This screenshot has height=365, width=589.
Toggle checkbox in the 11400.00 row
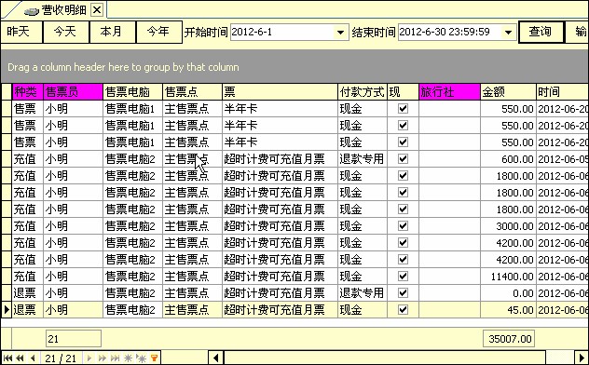coord(403,277)
